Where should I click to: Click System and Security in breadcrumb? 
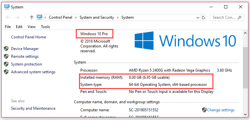point(97,17)
